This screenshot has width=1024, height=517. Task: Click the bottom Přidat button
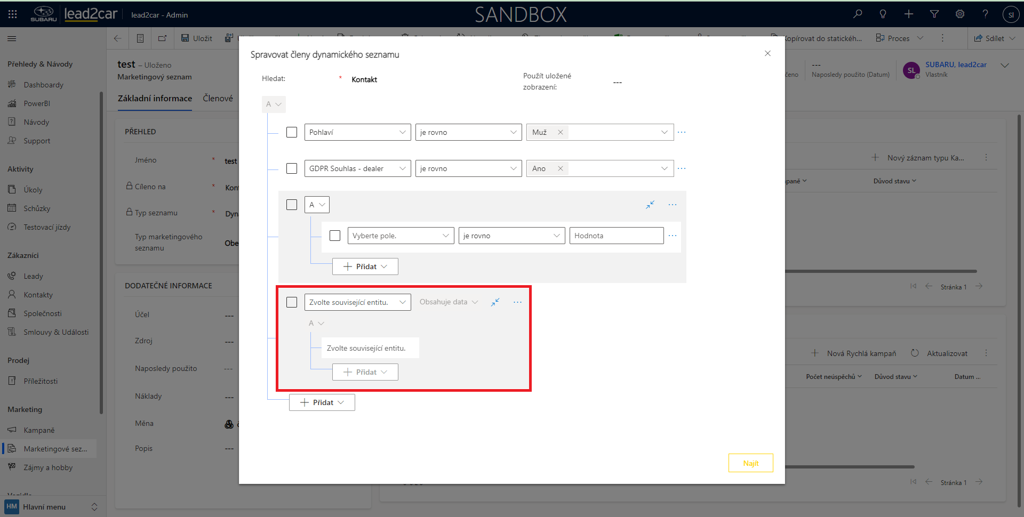tap(322, 402)
